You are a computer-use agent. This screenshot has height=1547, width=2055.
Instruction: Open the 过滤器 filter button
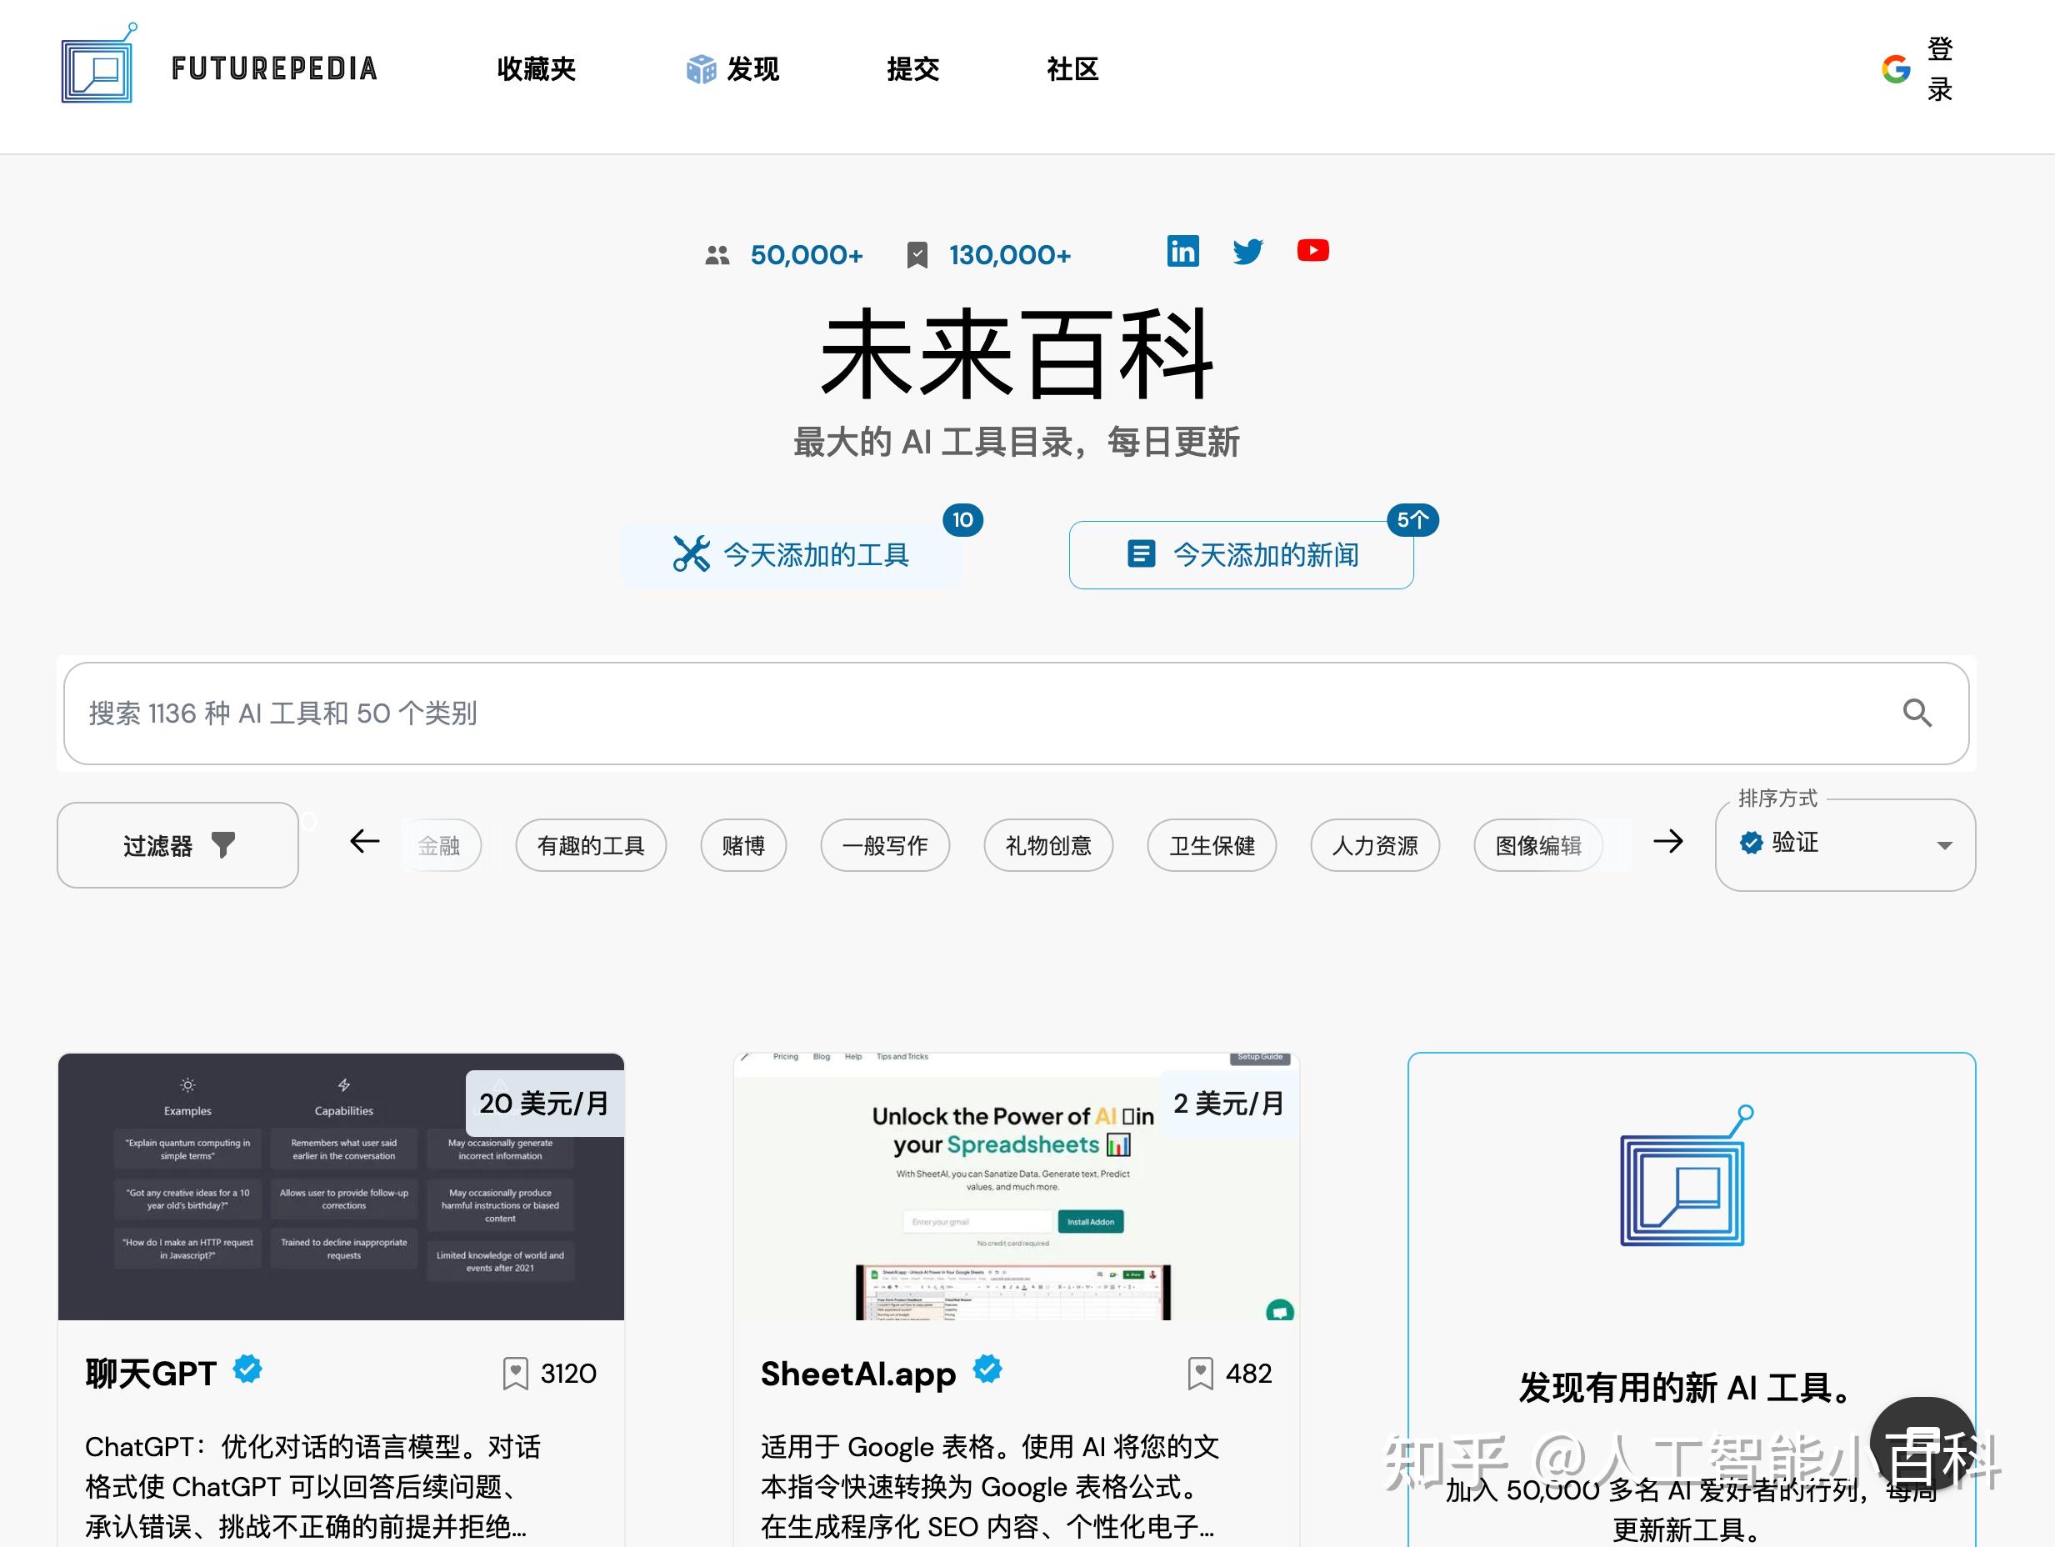177,844
